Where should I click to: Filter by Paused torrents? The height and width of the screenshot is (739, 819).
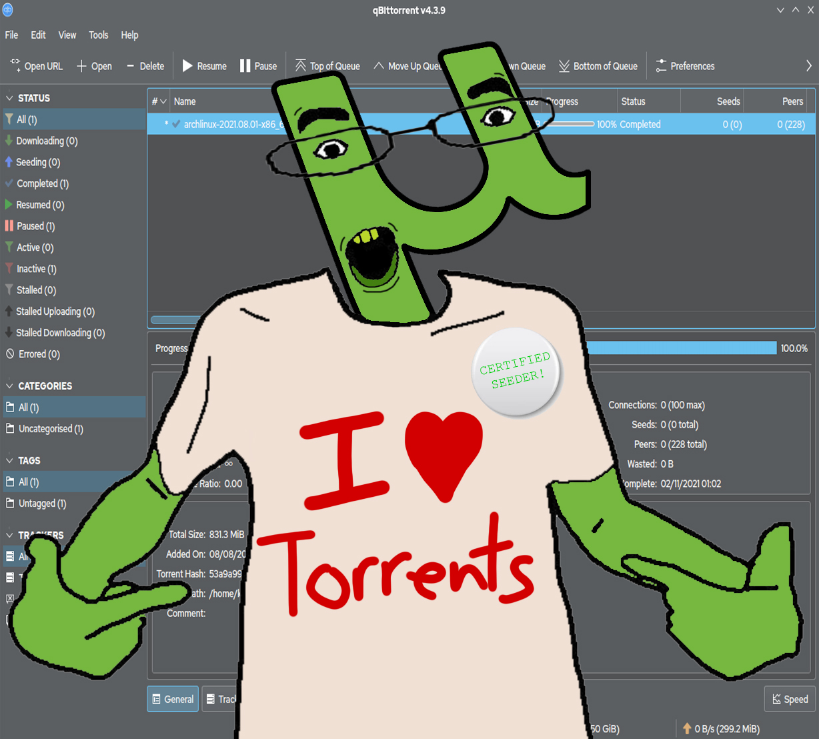[35, 226]
